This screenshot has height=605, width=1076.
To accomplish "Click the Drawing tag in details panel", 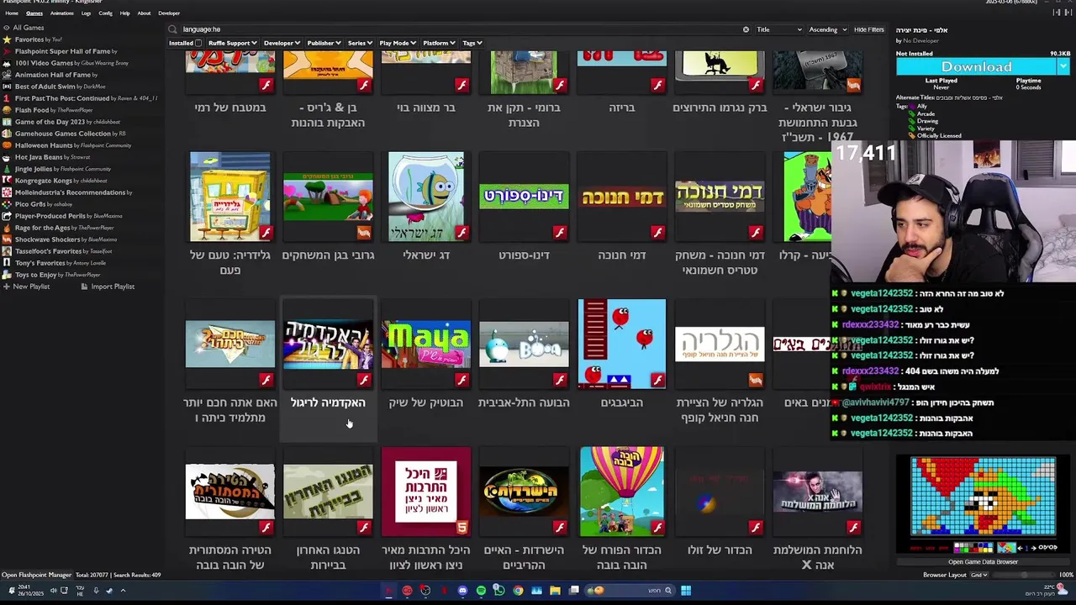I will (927, 122).
